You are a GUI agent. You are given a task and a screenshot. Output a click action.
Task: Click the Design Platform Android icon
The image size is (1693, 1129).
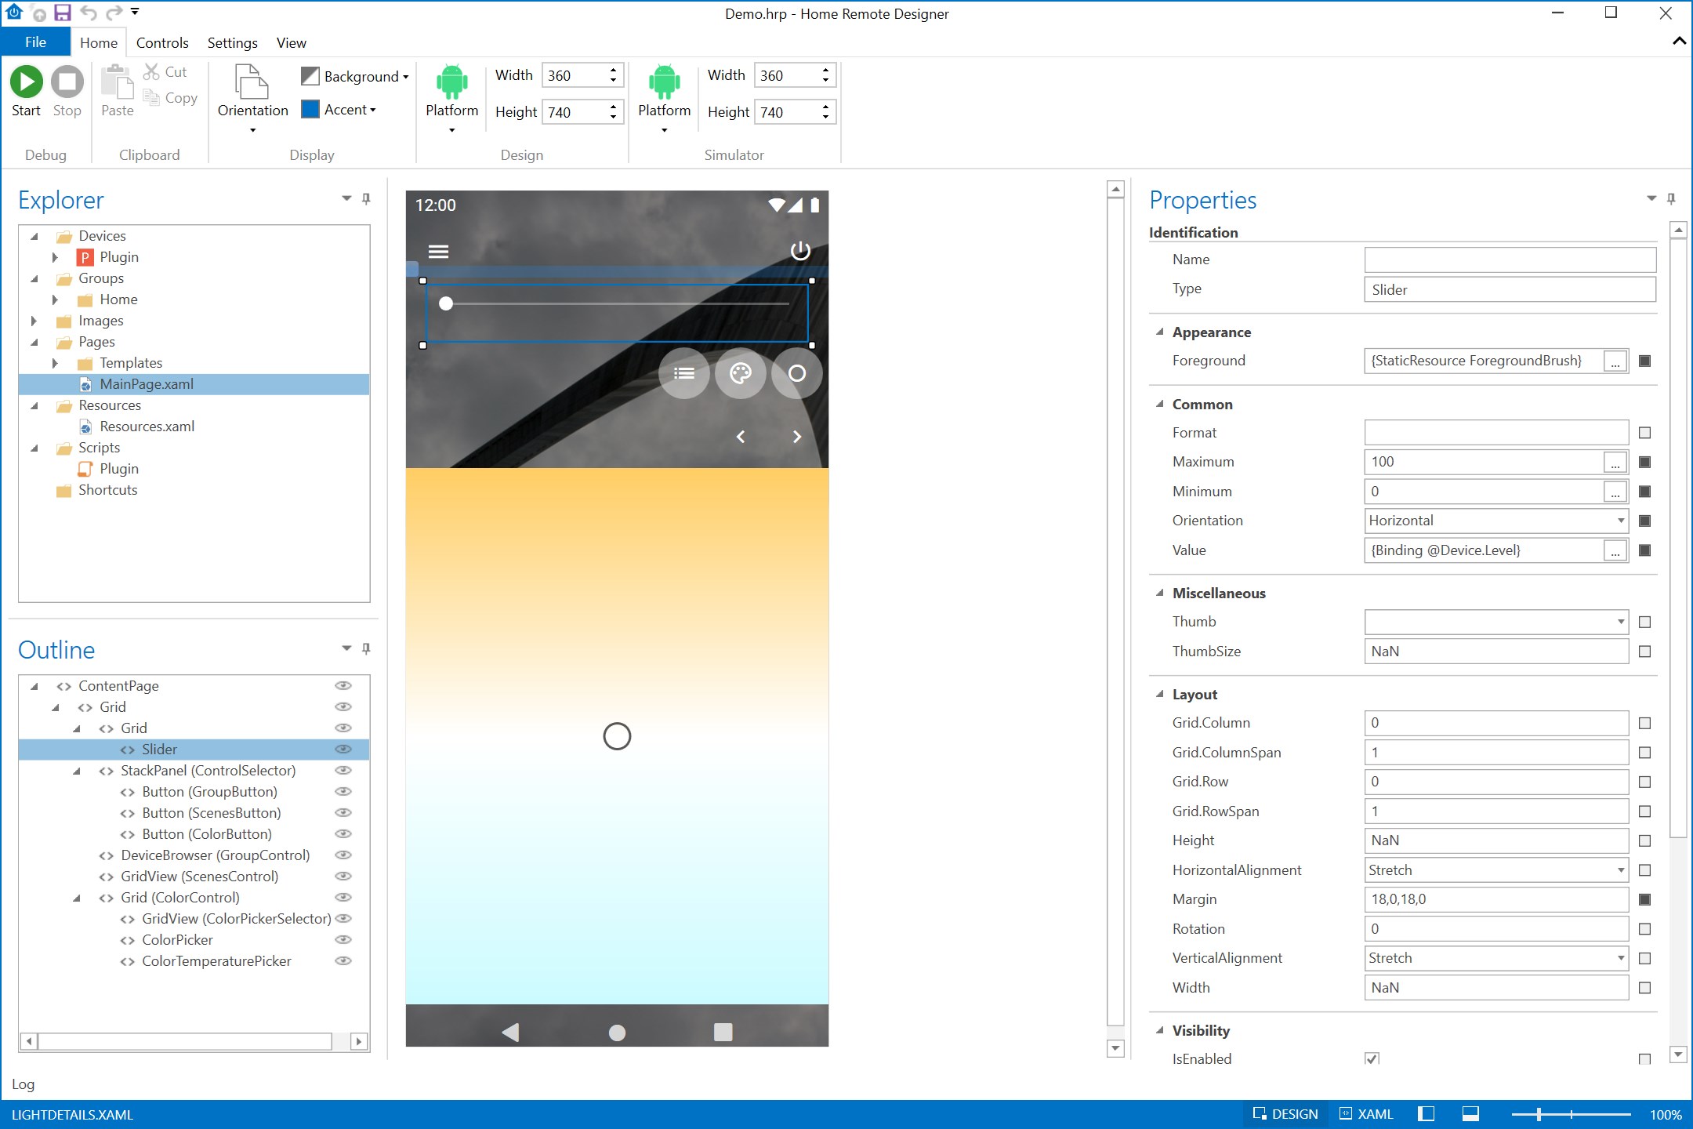pos(451,82)
